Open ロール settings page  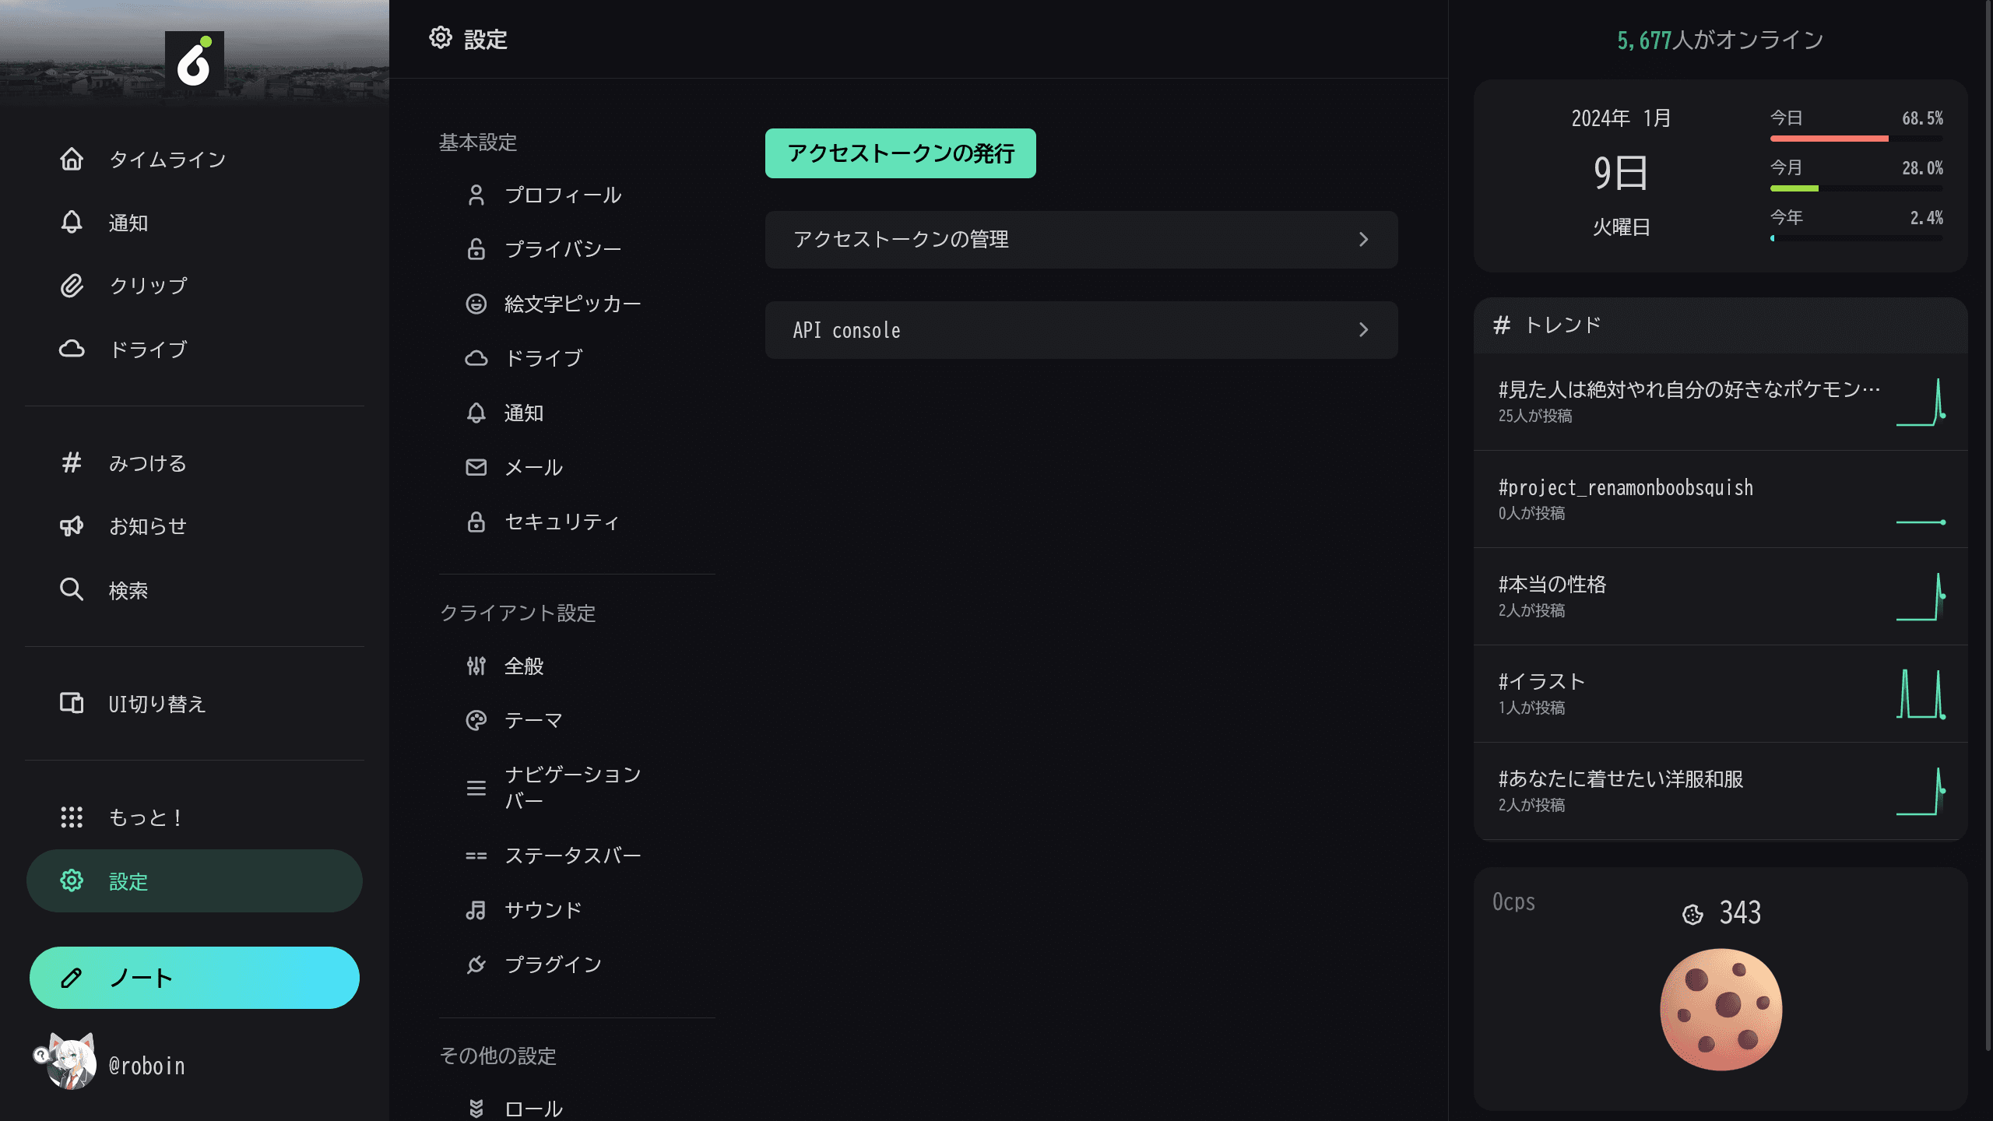click(x=576, y=1107)
